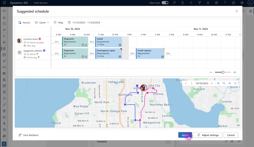254x147 pixels.
Task: Open the 11/10/2024 - 11/24/2024 date range picker
Action: tap(84, 22)
